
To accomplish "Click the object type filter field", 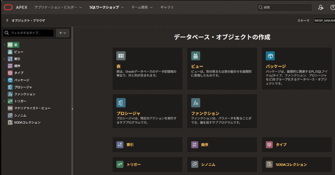I will (28, 33).
